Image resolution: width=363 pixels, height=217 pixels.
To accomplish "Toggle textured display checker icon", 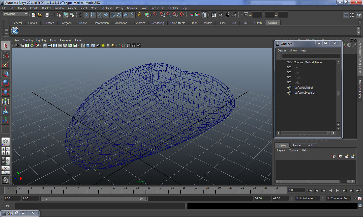I will pos(98,45).
